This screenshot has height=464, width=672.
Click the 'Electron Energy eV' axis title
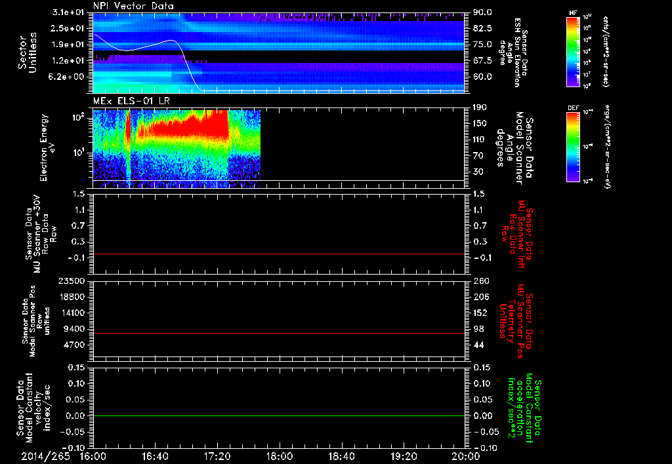(47, 147)
